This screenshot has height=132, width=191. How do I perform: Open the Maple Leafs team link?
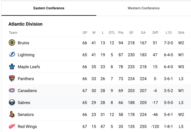29,67
